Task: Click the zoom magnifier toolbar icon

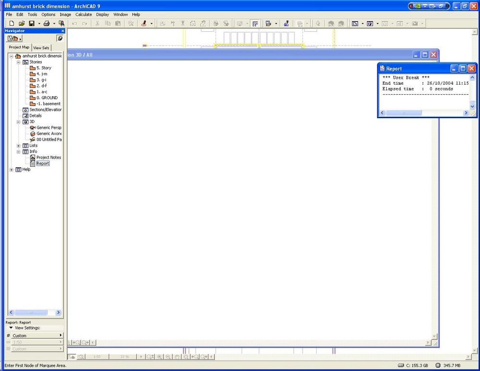Action: pyautogui.click(x=131, y=24)
